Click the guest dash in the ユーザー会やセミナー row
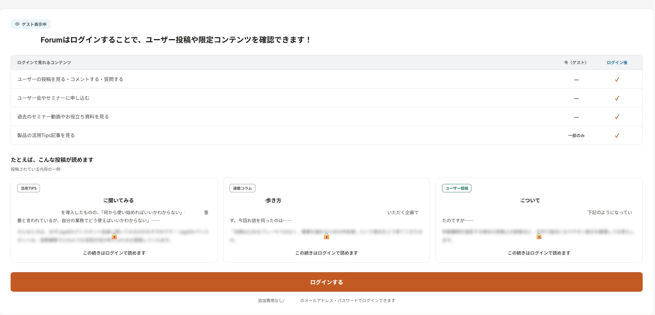The width and height of the screenshot is (655, 315). click(x=576, y=98)
